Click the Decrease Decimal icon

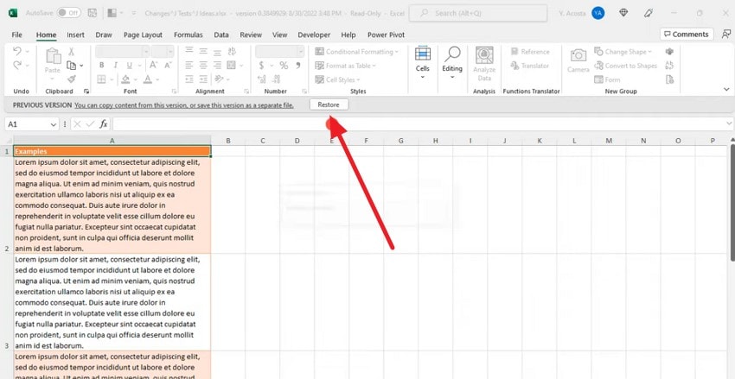click(277, 79)
